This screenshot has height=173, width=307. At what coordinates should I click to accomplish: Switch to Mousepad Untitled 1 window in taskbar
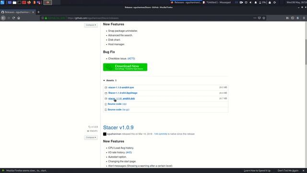(x=217, y=2)
